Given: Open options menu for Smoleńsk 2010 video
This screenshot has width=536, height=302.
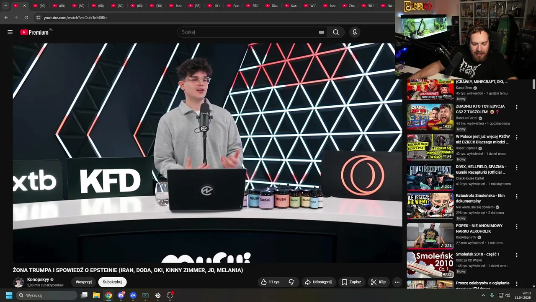Looking at the screenshot, I should click(516, 255).
